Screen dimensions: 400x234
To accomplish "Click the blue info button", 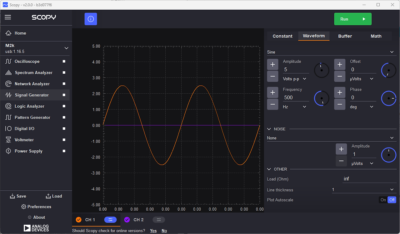I will (x=91, y=19).
